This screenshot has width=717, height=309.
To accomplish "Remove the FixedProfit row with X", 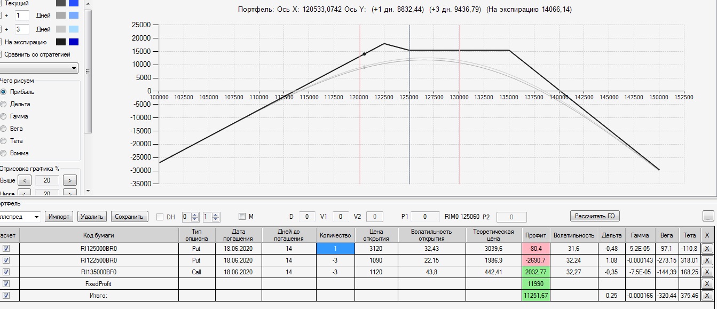I will coord(707,283).
